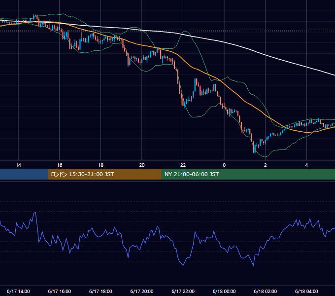Click the 4 hour axis label
Screen dimensions: 335x296
pyautogui.click(x=306, y=165)
